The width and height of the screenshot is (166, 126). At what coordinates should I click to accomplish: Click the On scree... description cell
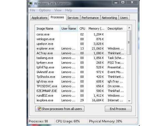pos(115,86)
